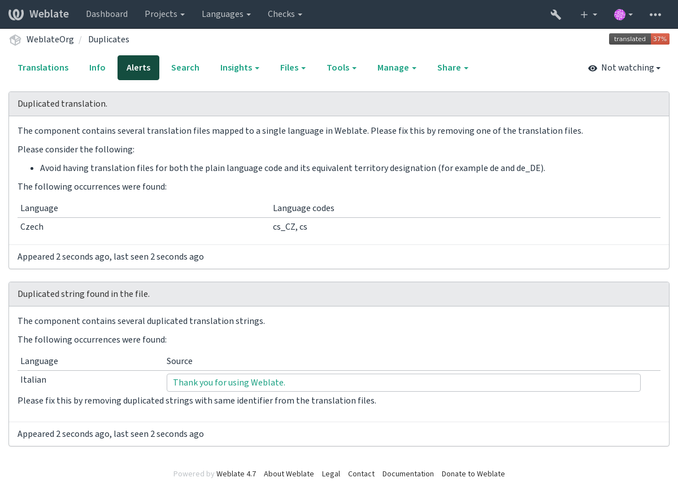The width and height of the screenshot is (678, 495).
Task: Switch to the Info tab
Action: [x=97, y=68]
